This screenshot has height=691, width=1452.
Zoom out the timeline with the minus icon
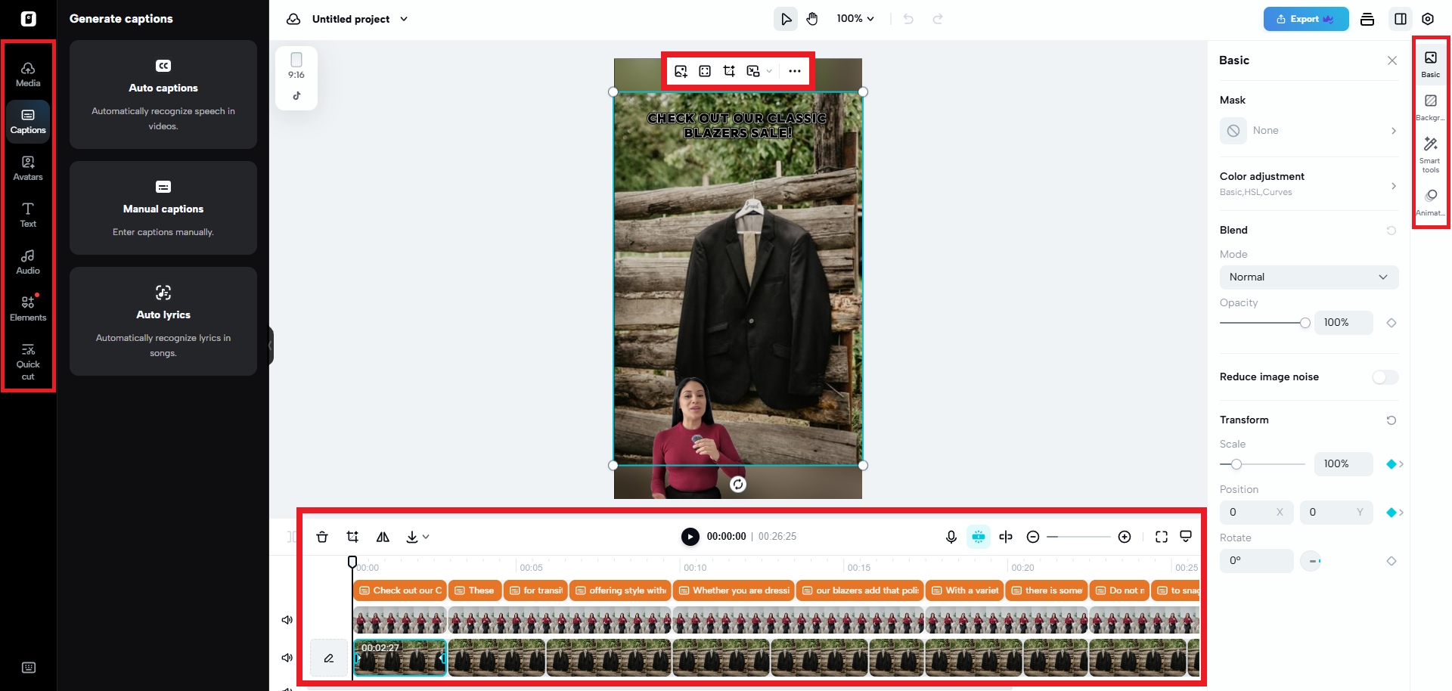point(1033,537)
